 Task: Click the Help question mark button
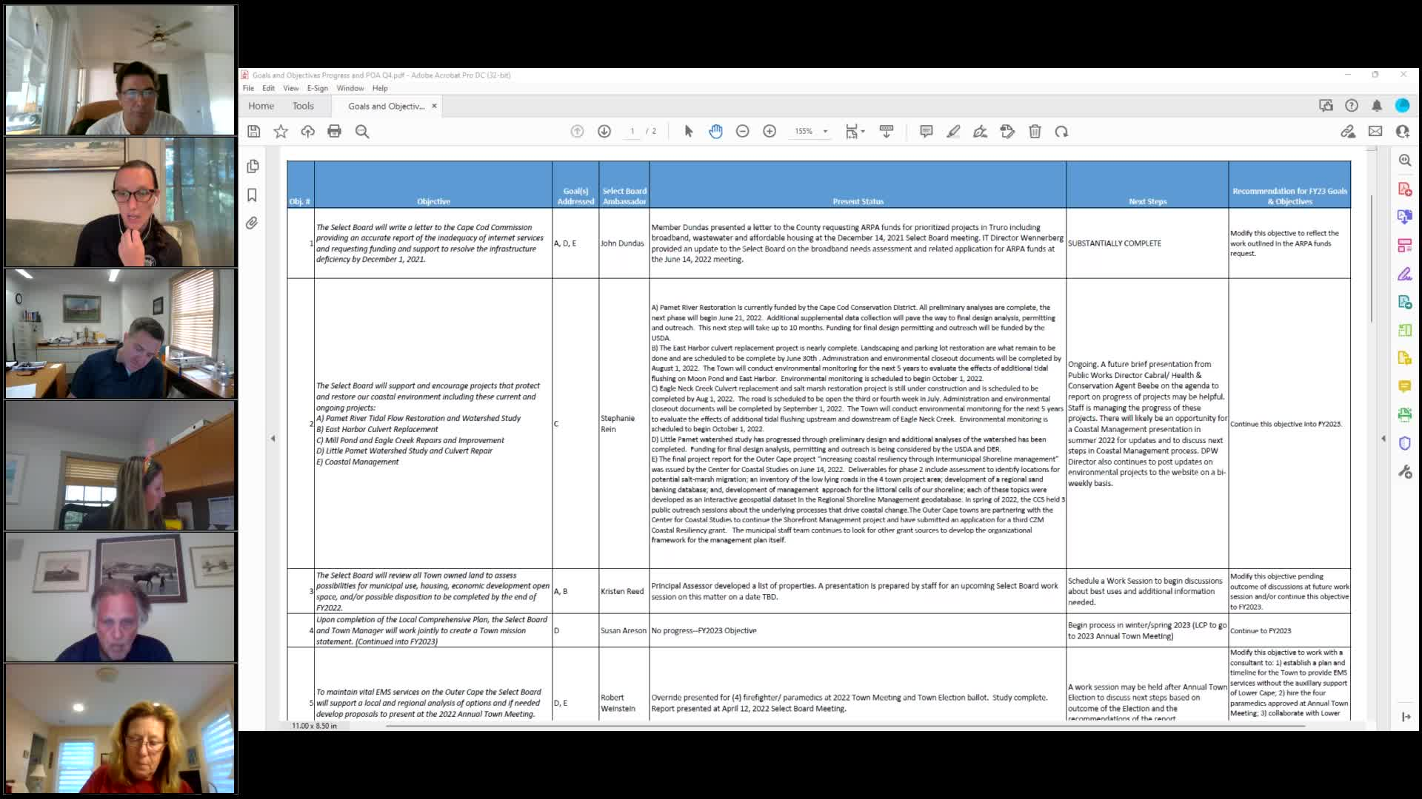click(x=1352, y=106)
